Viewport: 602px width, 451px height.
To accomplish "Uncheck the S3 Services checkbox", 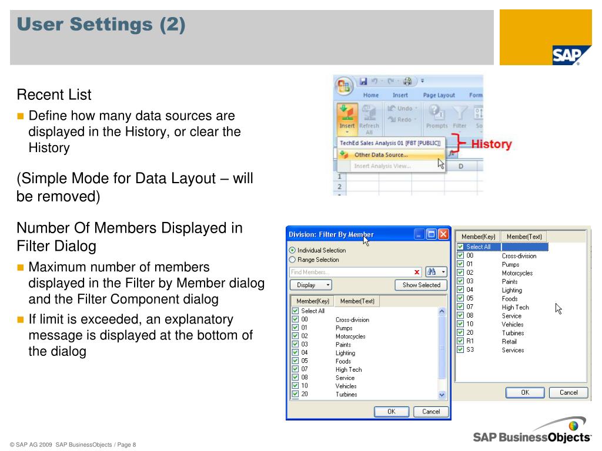I will (461, 349).
